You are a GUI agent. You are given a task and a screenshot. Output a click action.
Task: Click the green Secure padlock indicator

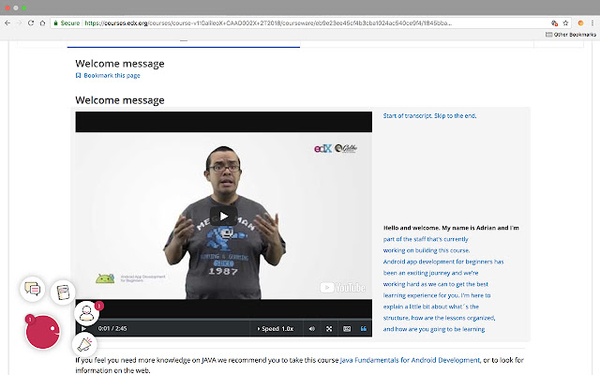click(67, 22)
